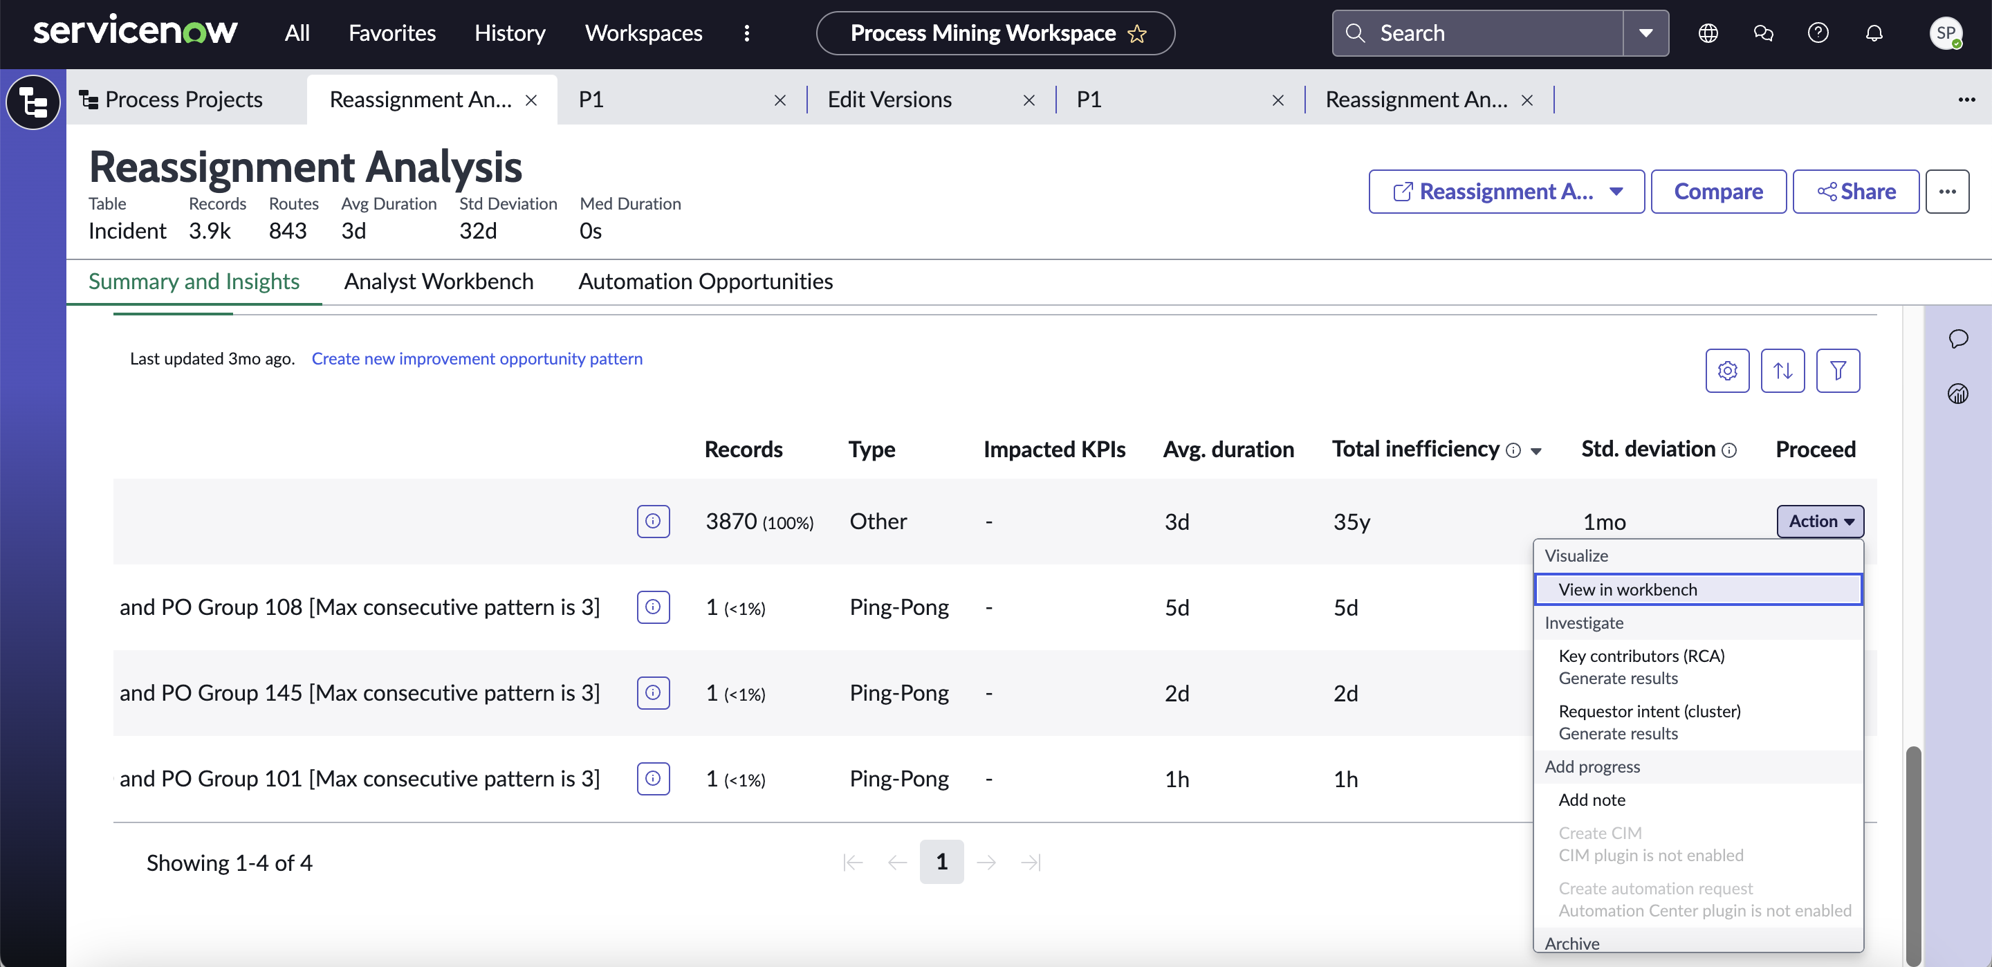
Task: Open the All menu
Action: click(297, 33)
